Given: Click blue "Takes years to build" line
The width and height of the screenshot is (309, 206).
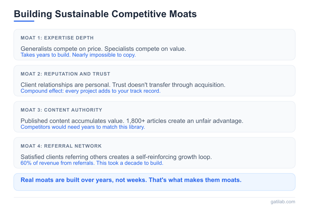Looking at the screenshot, I should (x=78, y=55).
